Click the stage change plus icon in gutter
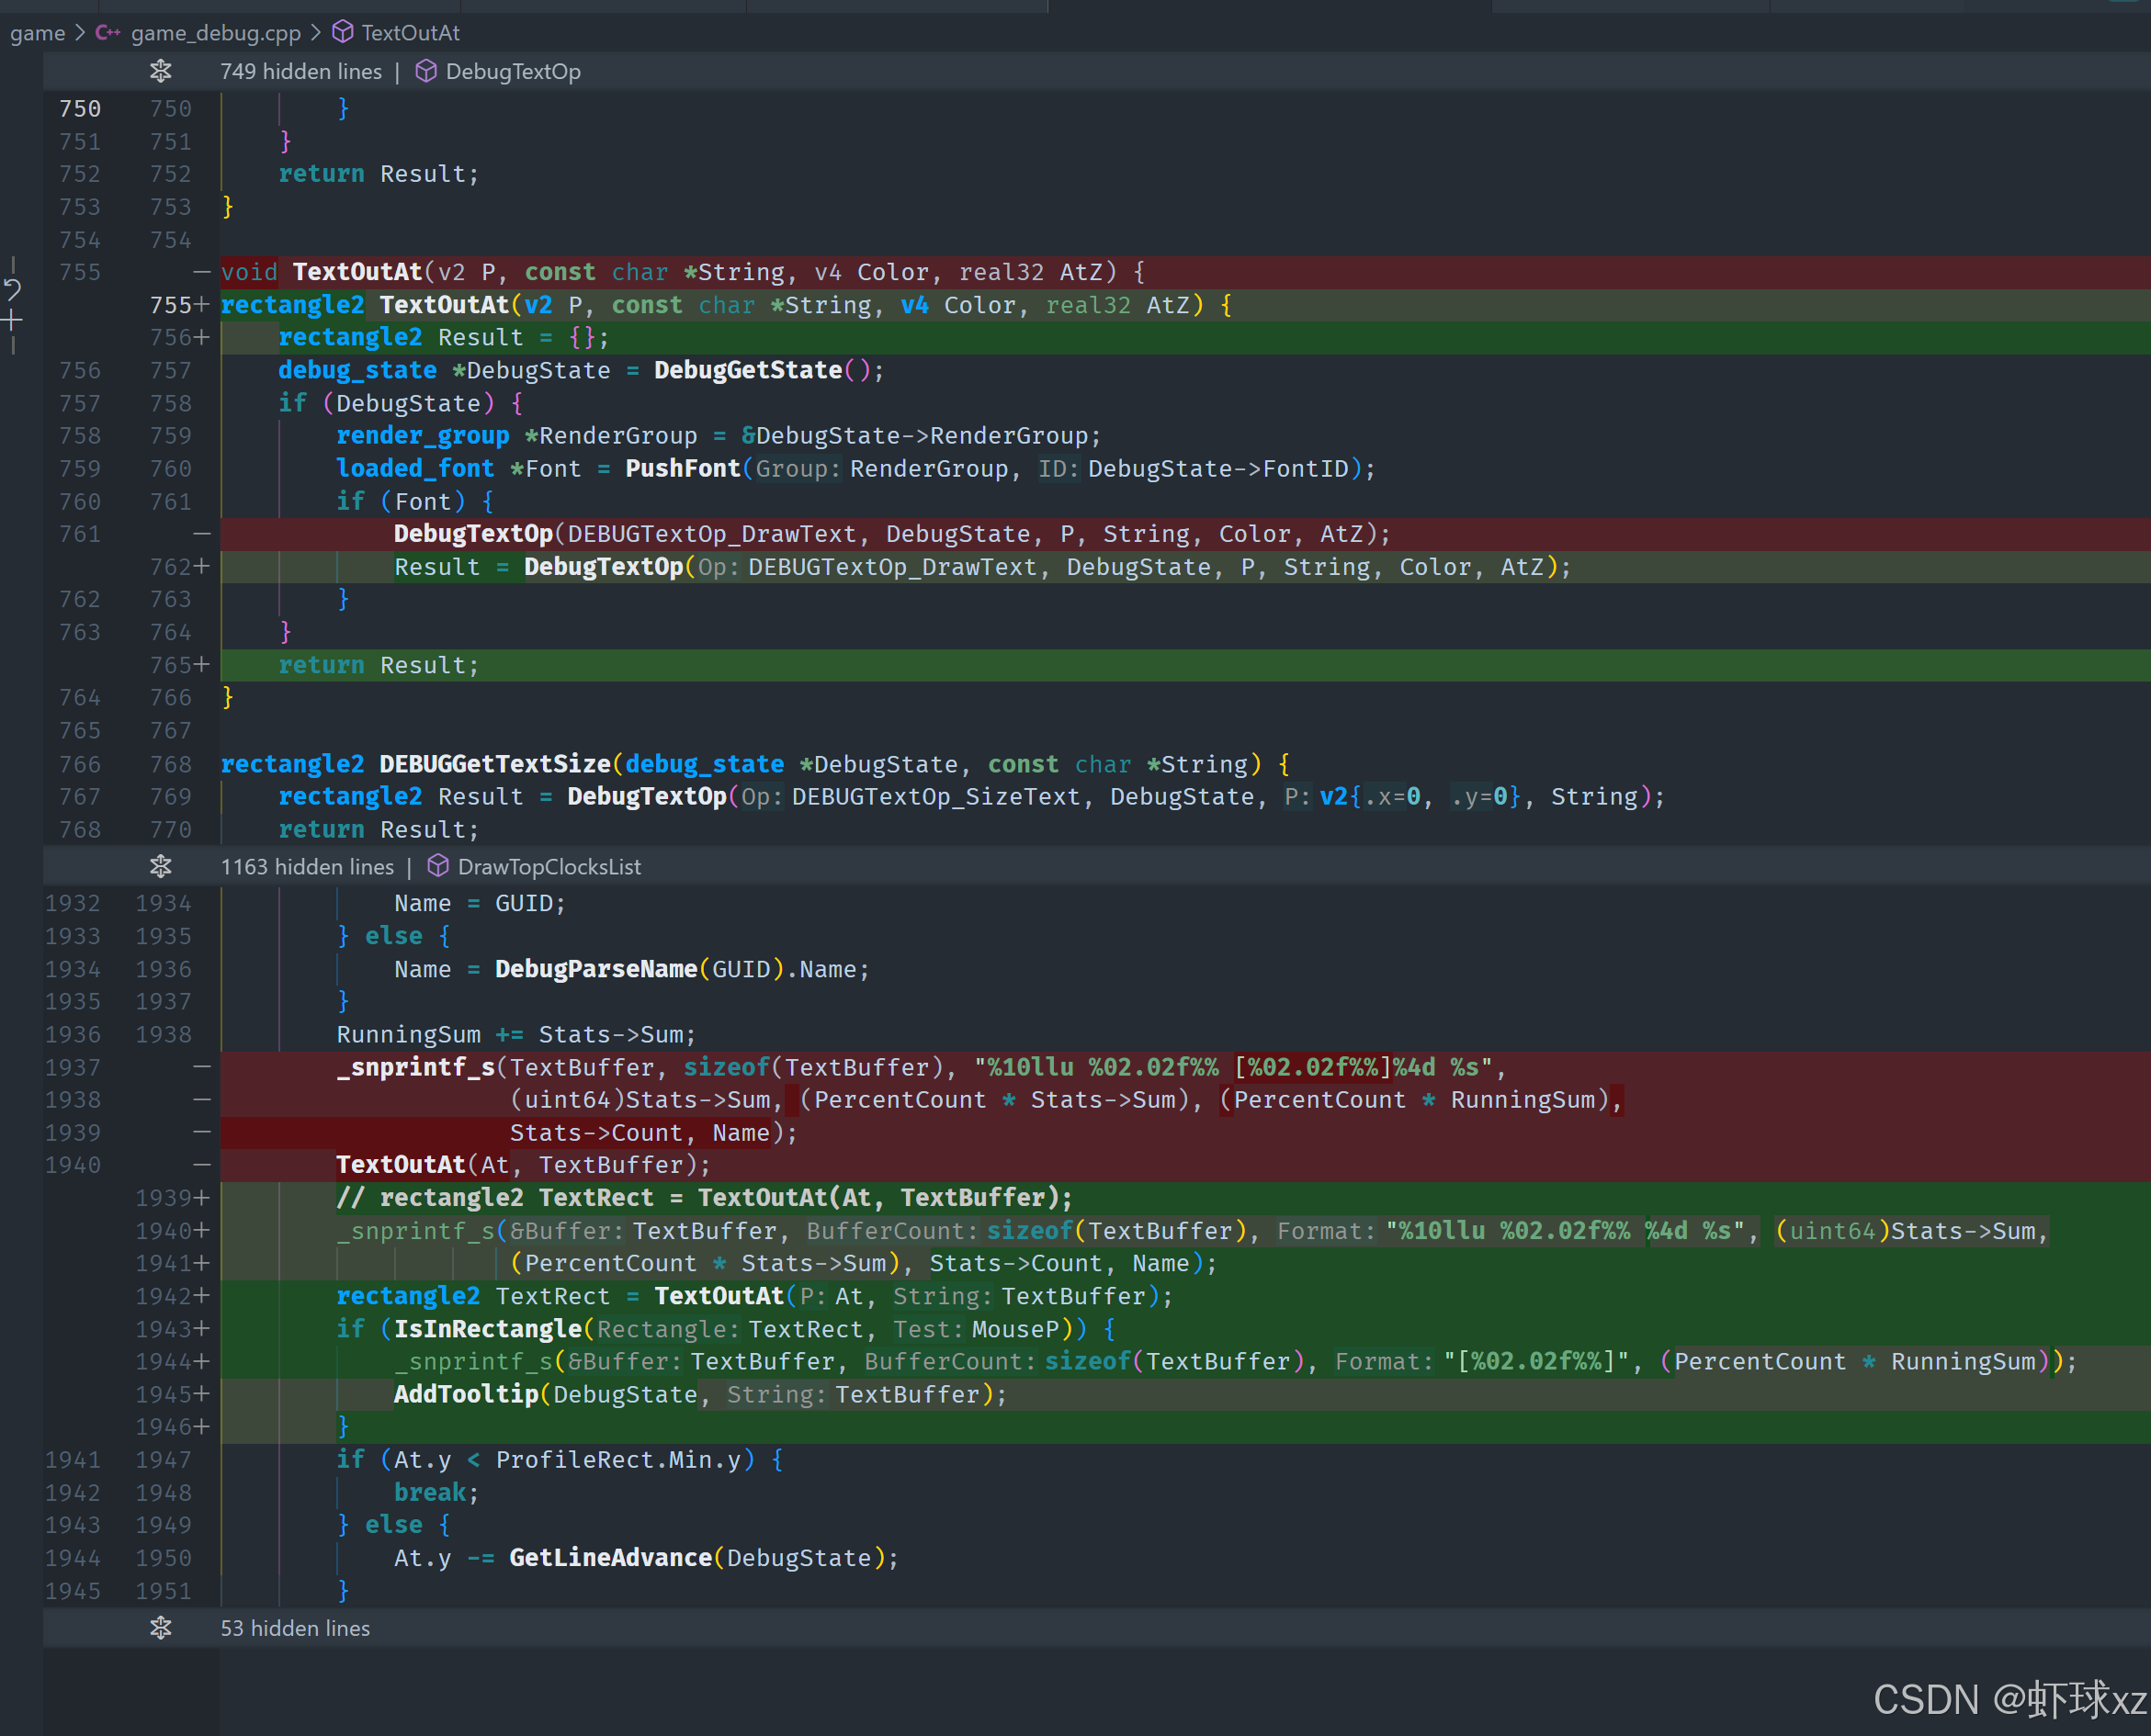 [x=12, y=321]
